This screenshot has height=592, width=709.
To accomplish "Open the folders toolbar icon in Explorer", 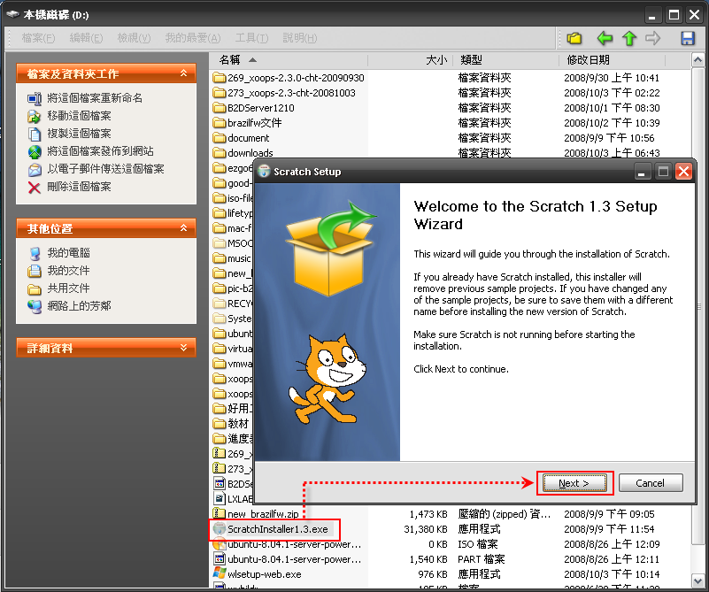I will coord(574,38).
